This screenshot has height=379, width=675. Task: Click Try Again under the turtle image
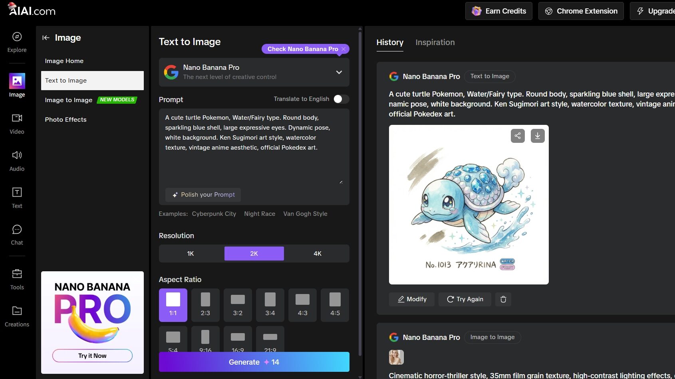(465, 299)
